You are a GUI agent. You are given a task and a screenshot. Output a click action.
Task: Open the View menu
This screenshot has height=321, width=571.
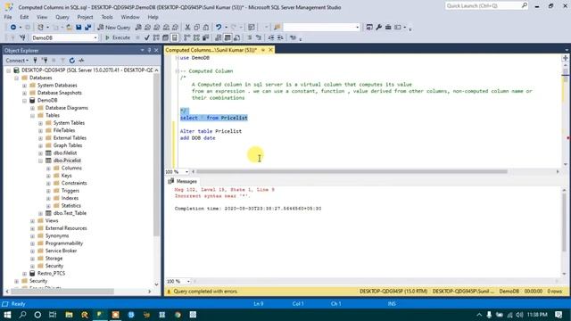tap(42, 17)
